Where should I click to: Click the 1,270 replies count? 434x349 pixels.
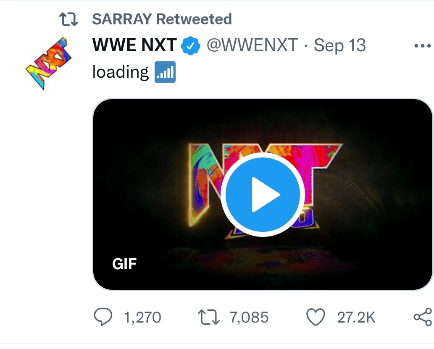[x=142, y=318]
